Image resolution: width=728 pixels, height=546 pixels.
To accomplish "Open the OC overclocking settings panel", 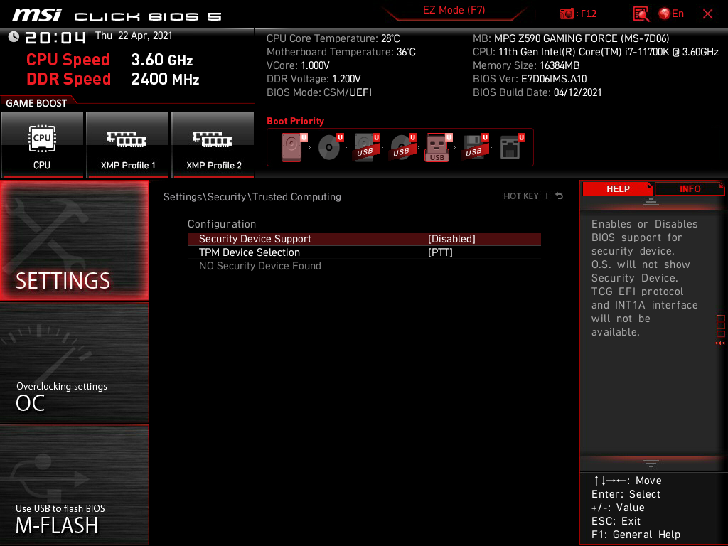I will [x=74, y=363].
